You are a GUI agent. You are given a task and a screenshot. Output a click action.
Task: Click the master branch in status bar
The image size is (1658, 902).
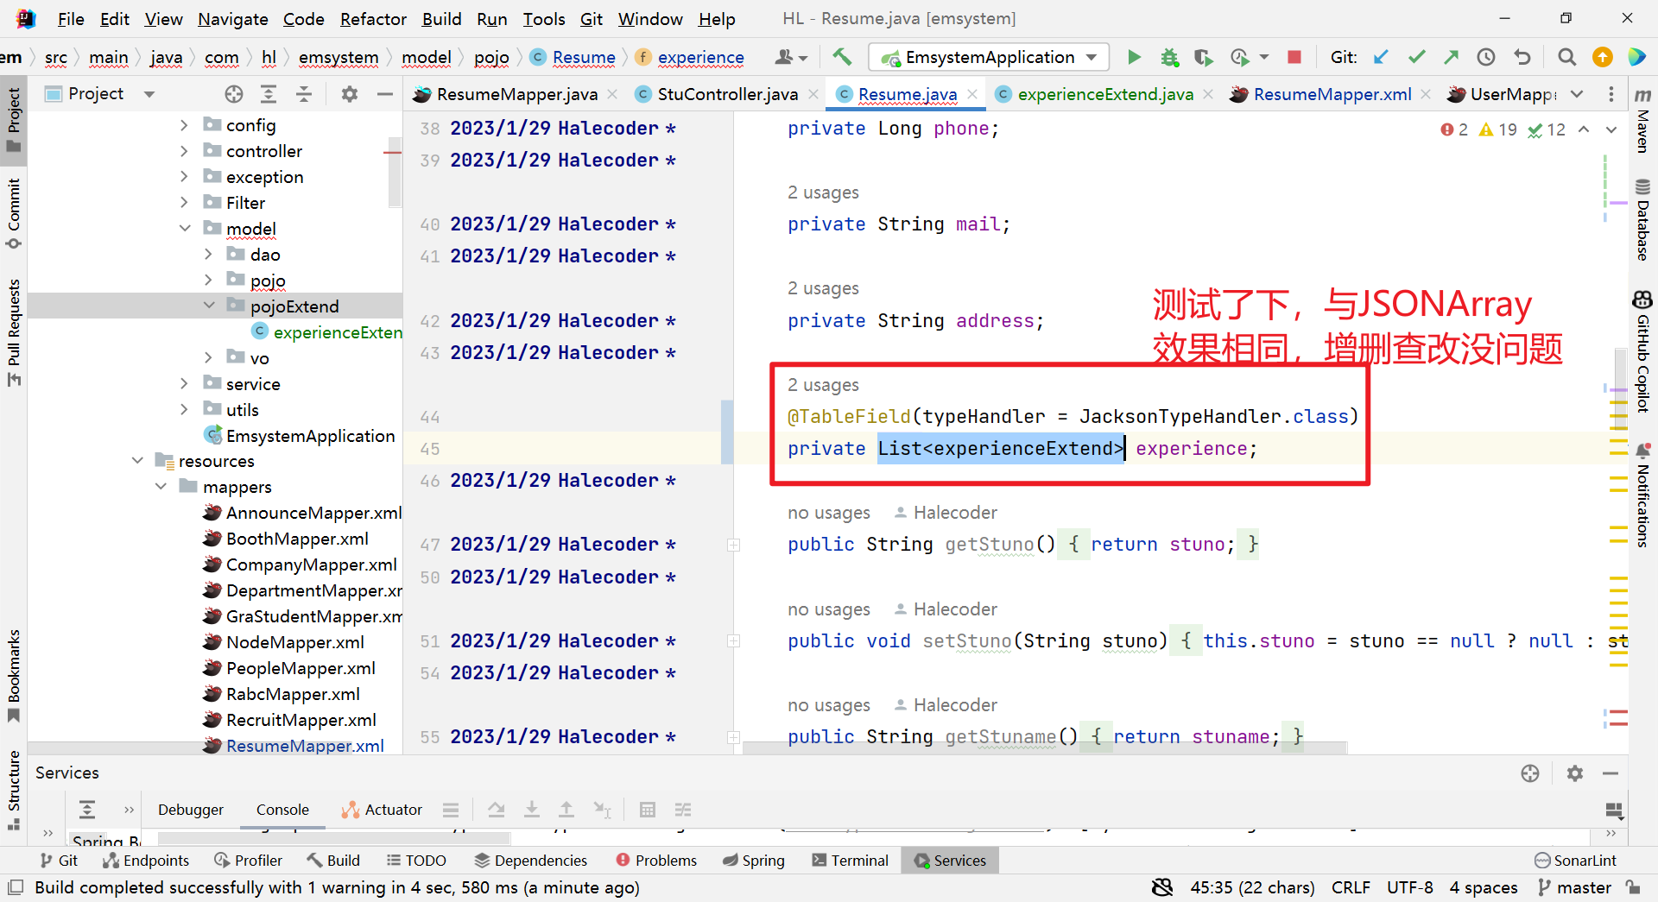coord(1574,887)
